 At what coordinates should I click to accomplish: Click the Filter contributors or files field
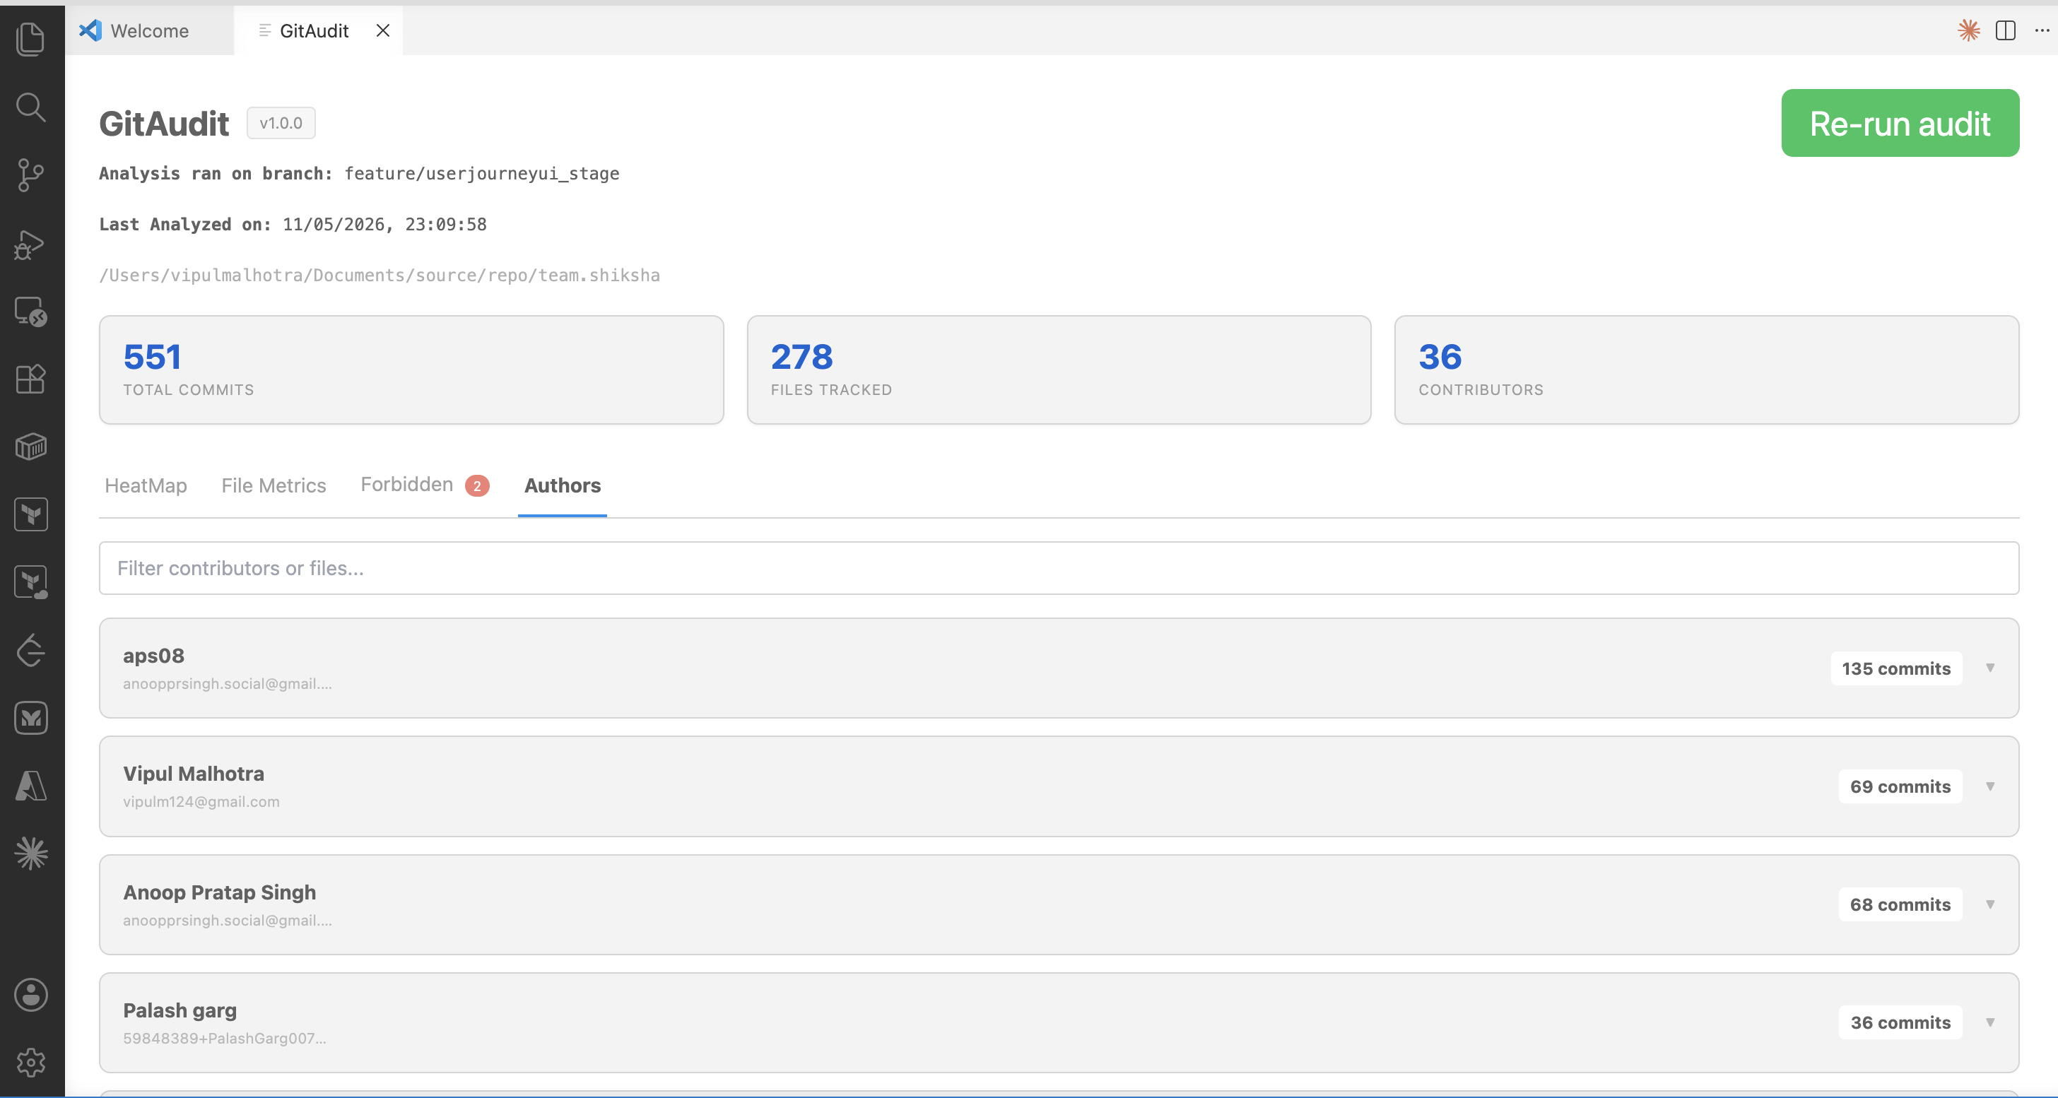pos(1059,568)
